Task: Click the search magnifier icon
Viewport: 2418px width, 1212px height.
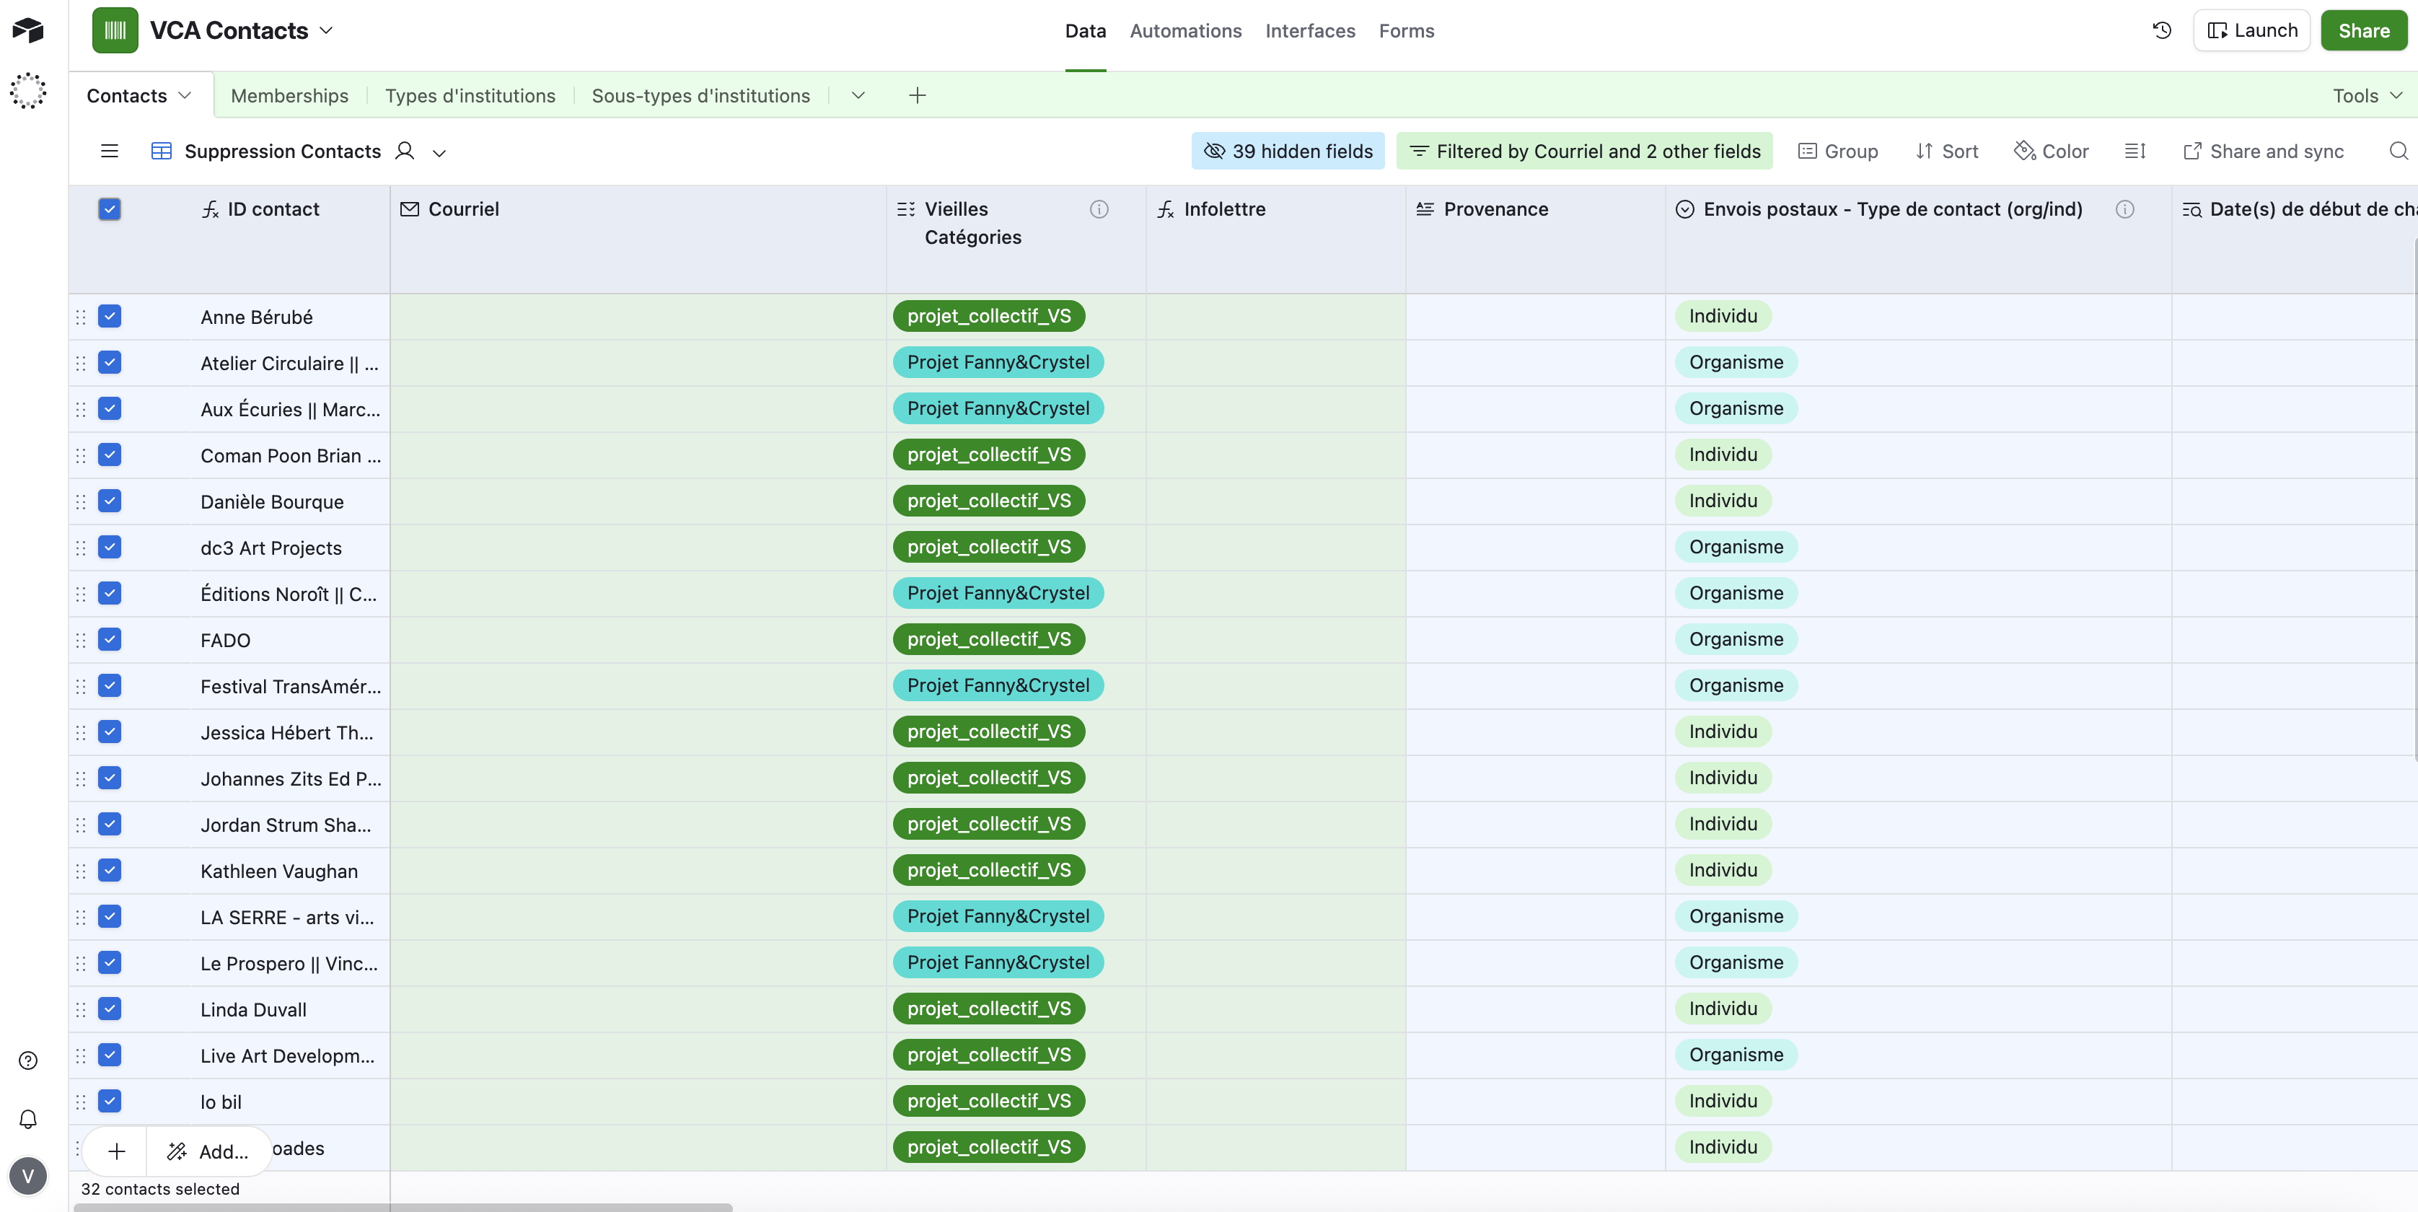Action: (2399, 151)
